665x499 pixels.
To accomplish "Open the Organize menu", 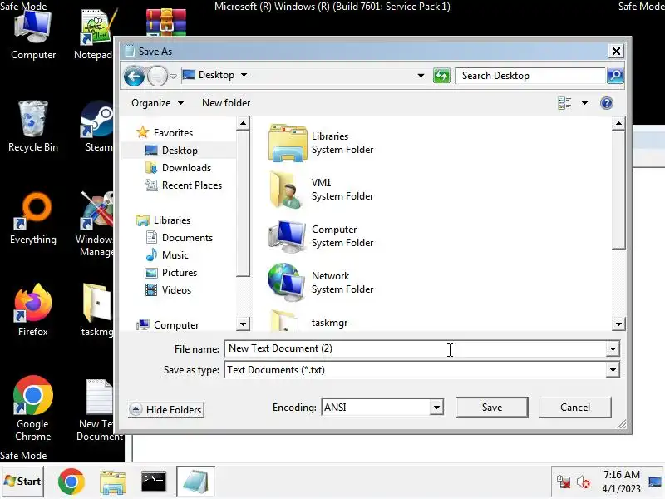I will coord(157,103).
